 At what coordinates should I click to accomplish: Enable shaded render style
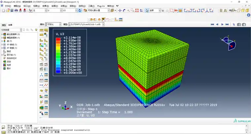[x=247, y=11]
